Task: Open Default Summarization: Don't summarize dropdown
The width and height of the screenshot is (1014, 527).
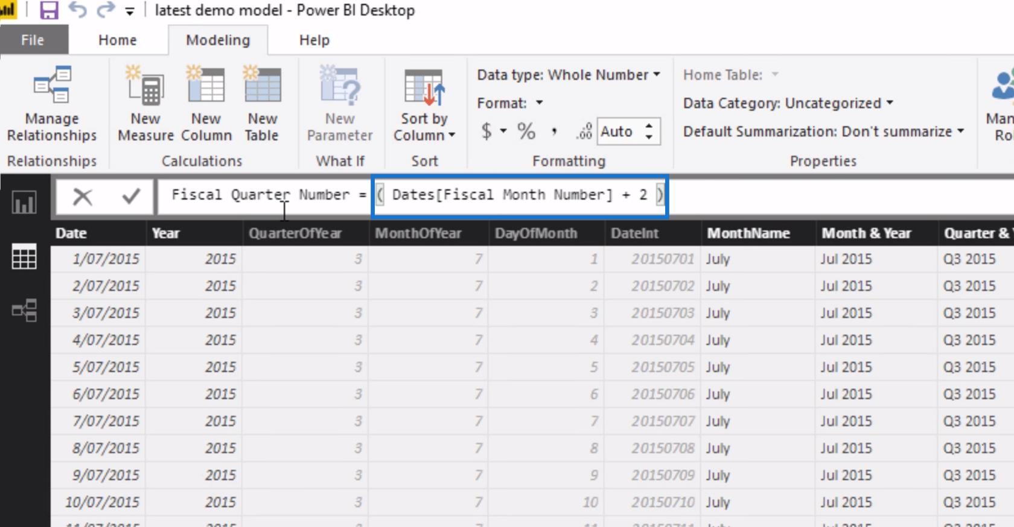Action: pyautogui.click(x=823, y=131)
